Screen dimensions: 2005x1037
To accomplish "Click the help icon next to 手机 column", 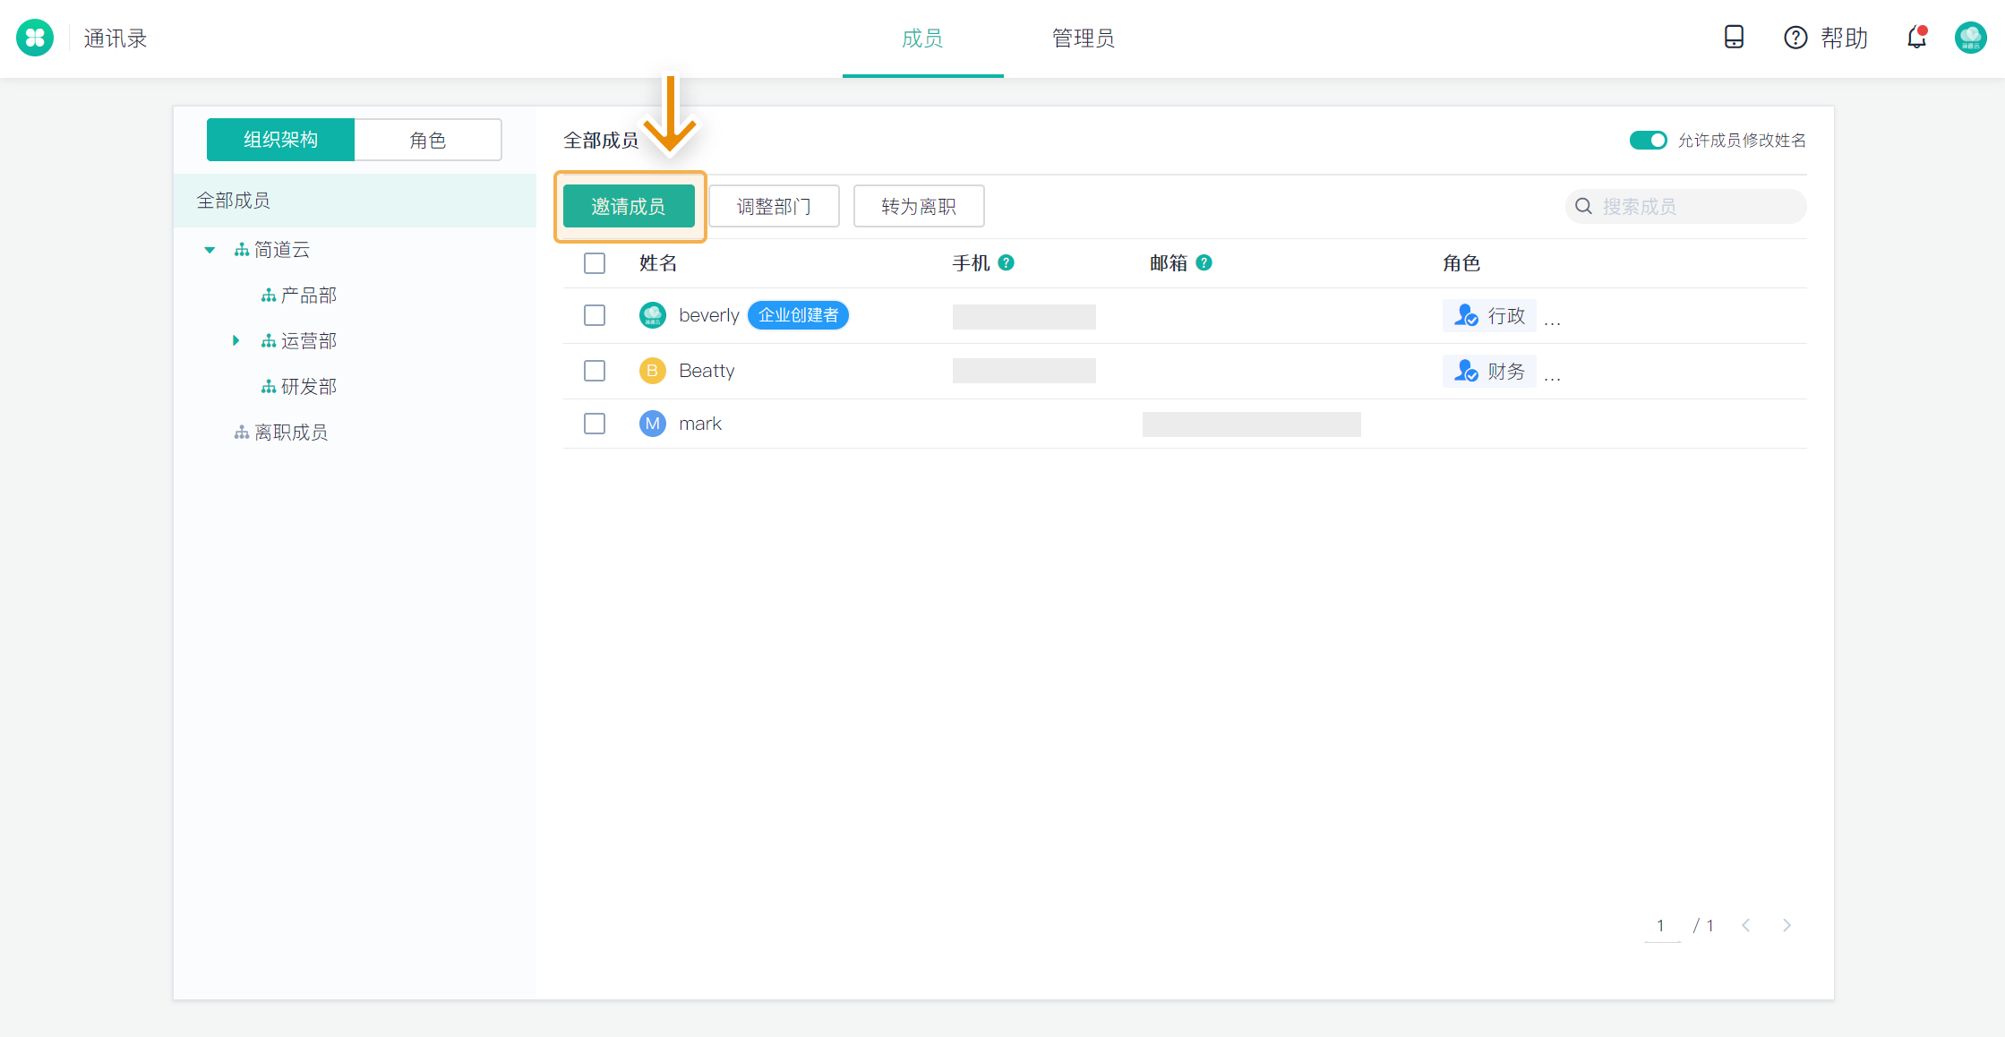I will coord(1006,262).
